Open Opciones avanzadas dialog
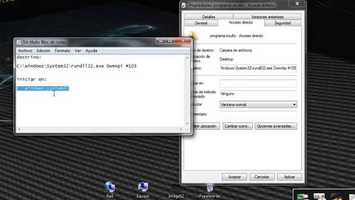 coord(276,126)
